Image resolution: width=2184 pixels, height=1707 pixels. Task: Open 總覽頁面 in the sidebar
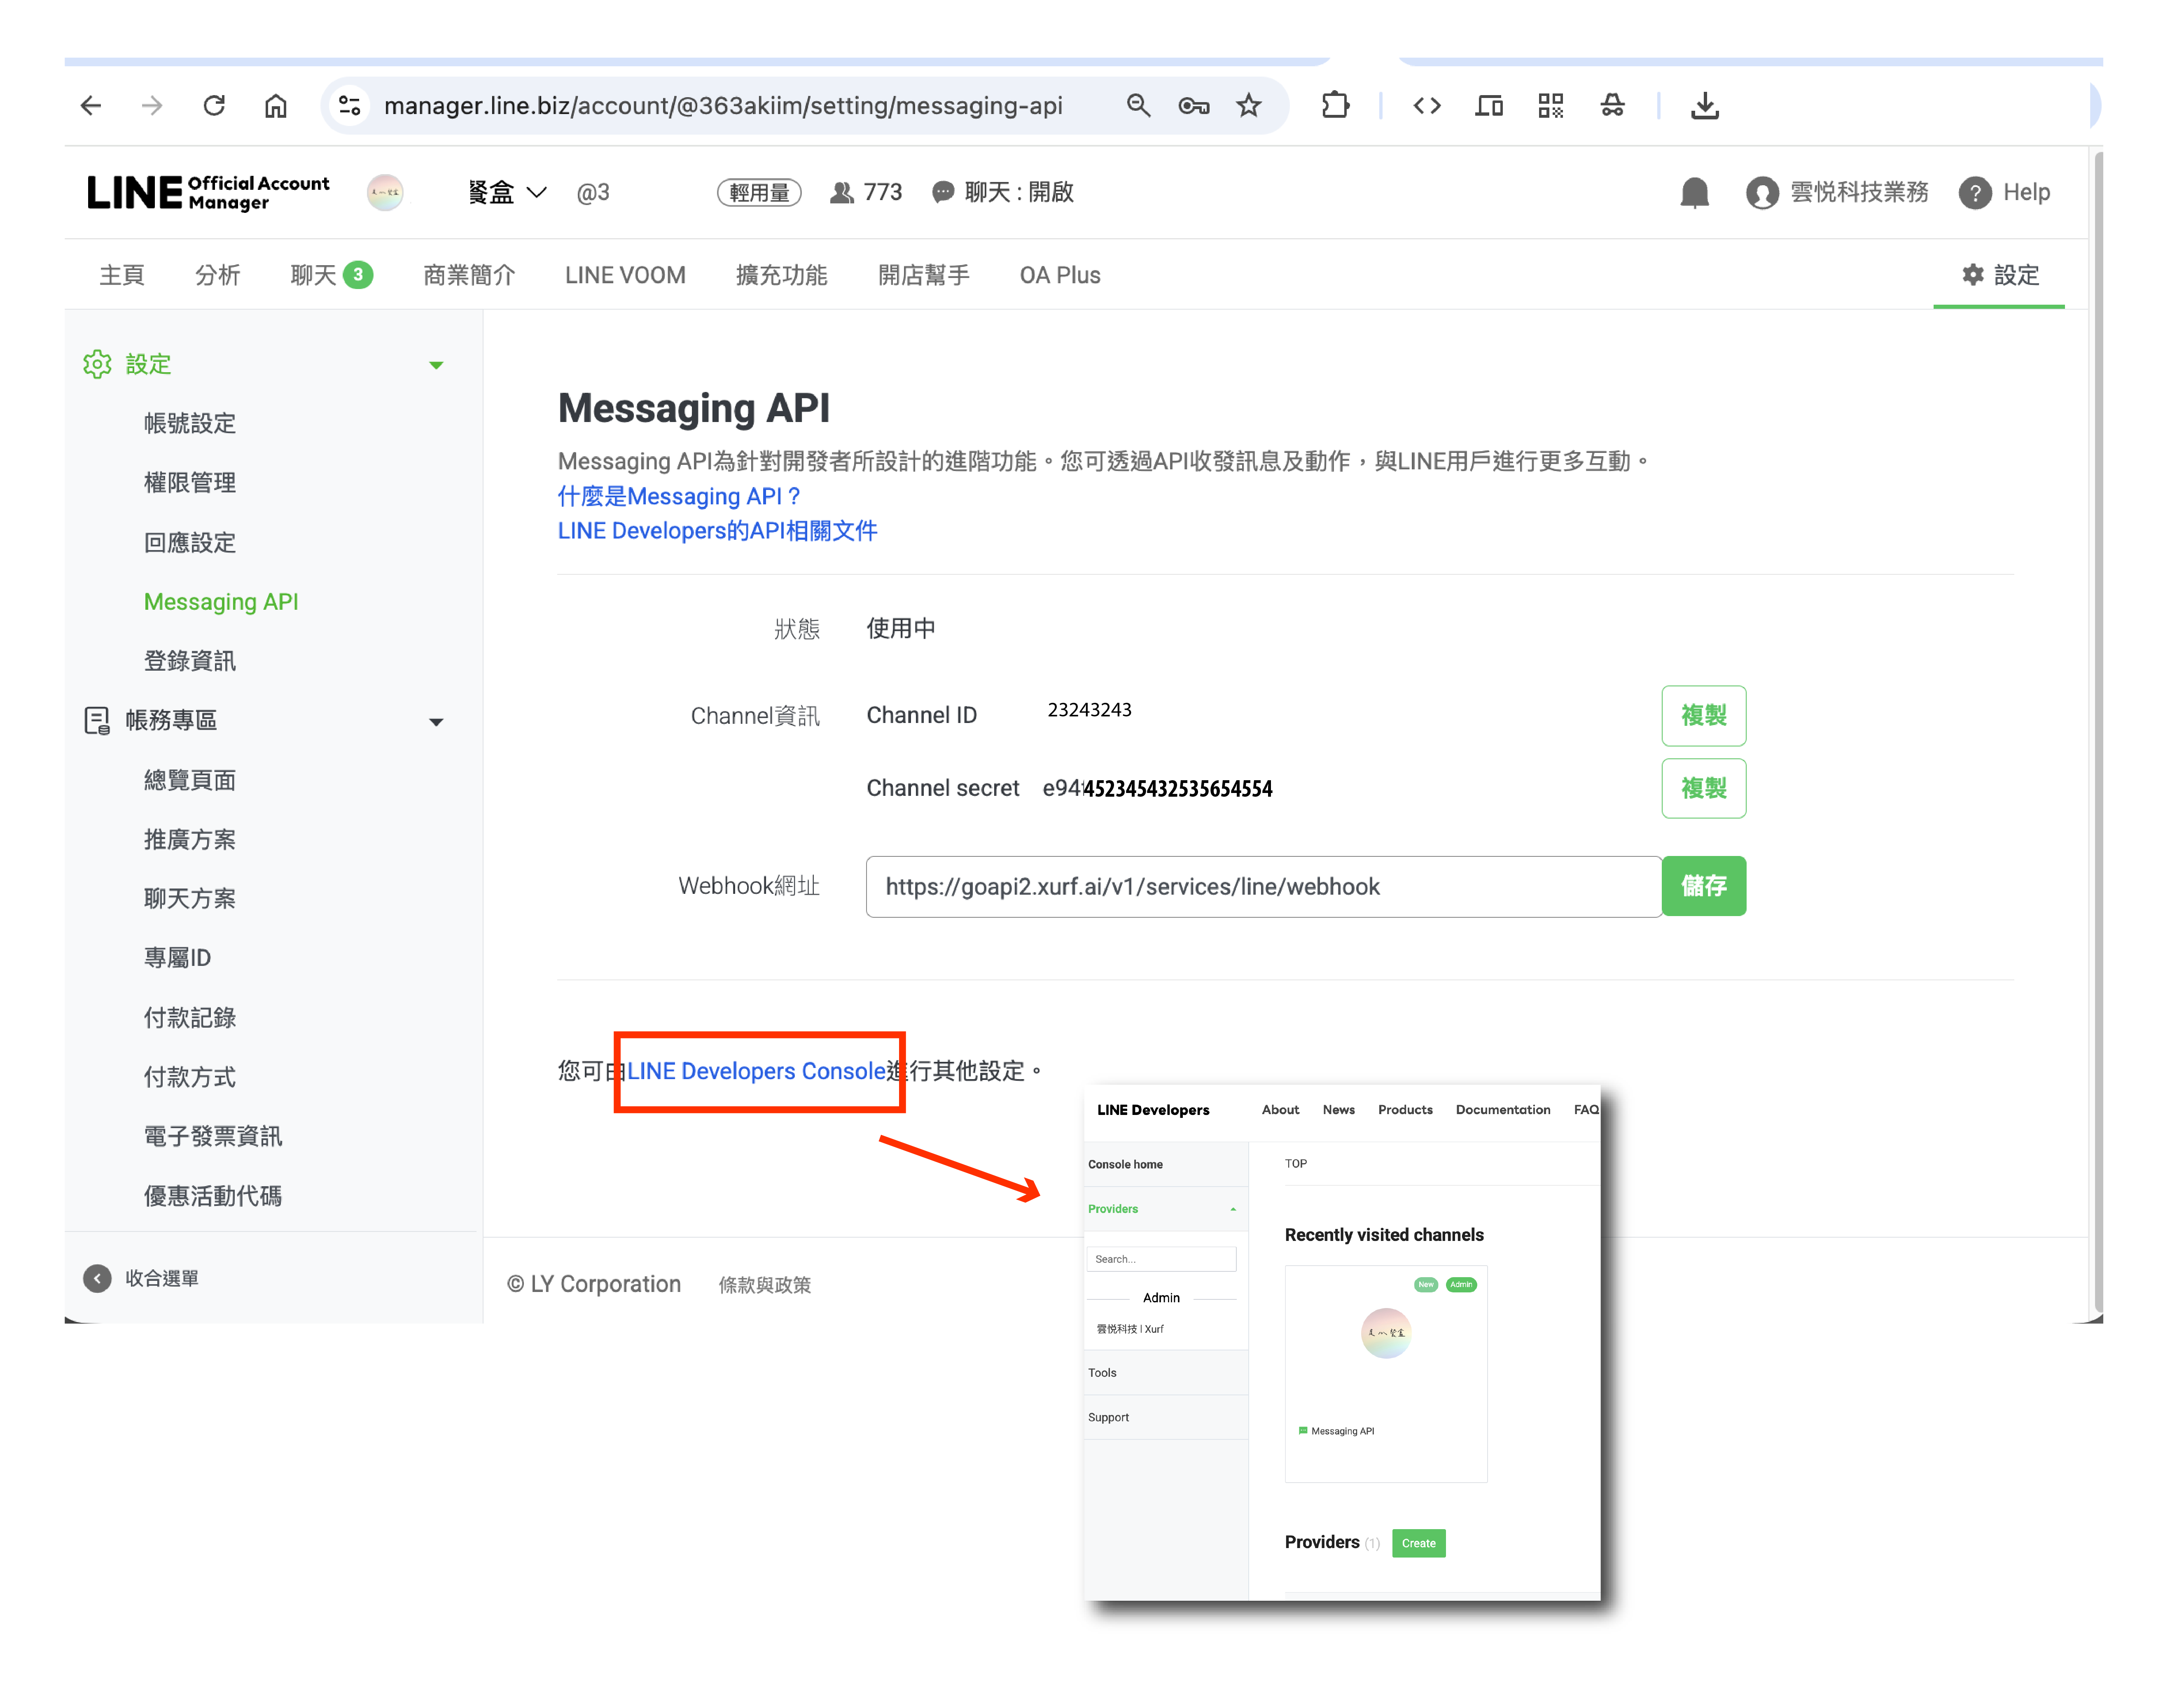pyautogui.click(x=190, y=780)
